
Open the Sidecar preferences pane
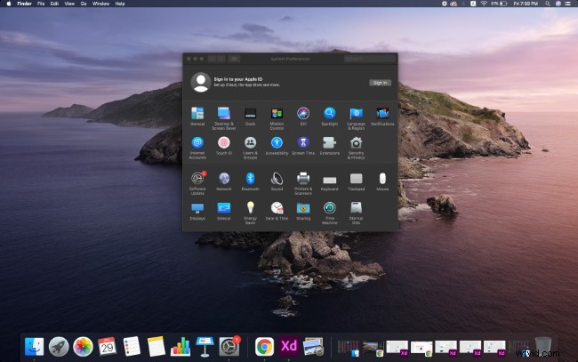coord(224,208)
